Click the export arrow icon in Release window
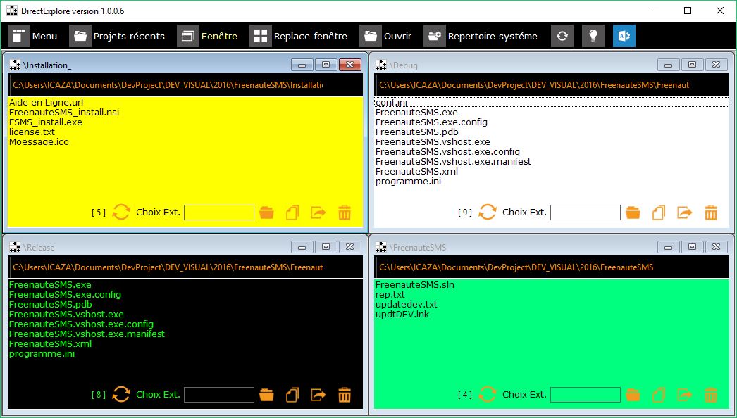Image resolution: width=737 pixels, height=418 pixels. pos(318,395)
